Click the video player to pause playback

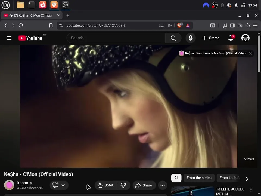pyautogui.click(x=129, y=106)
